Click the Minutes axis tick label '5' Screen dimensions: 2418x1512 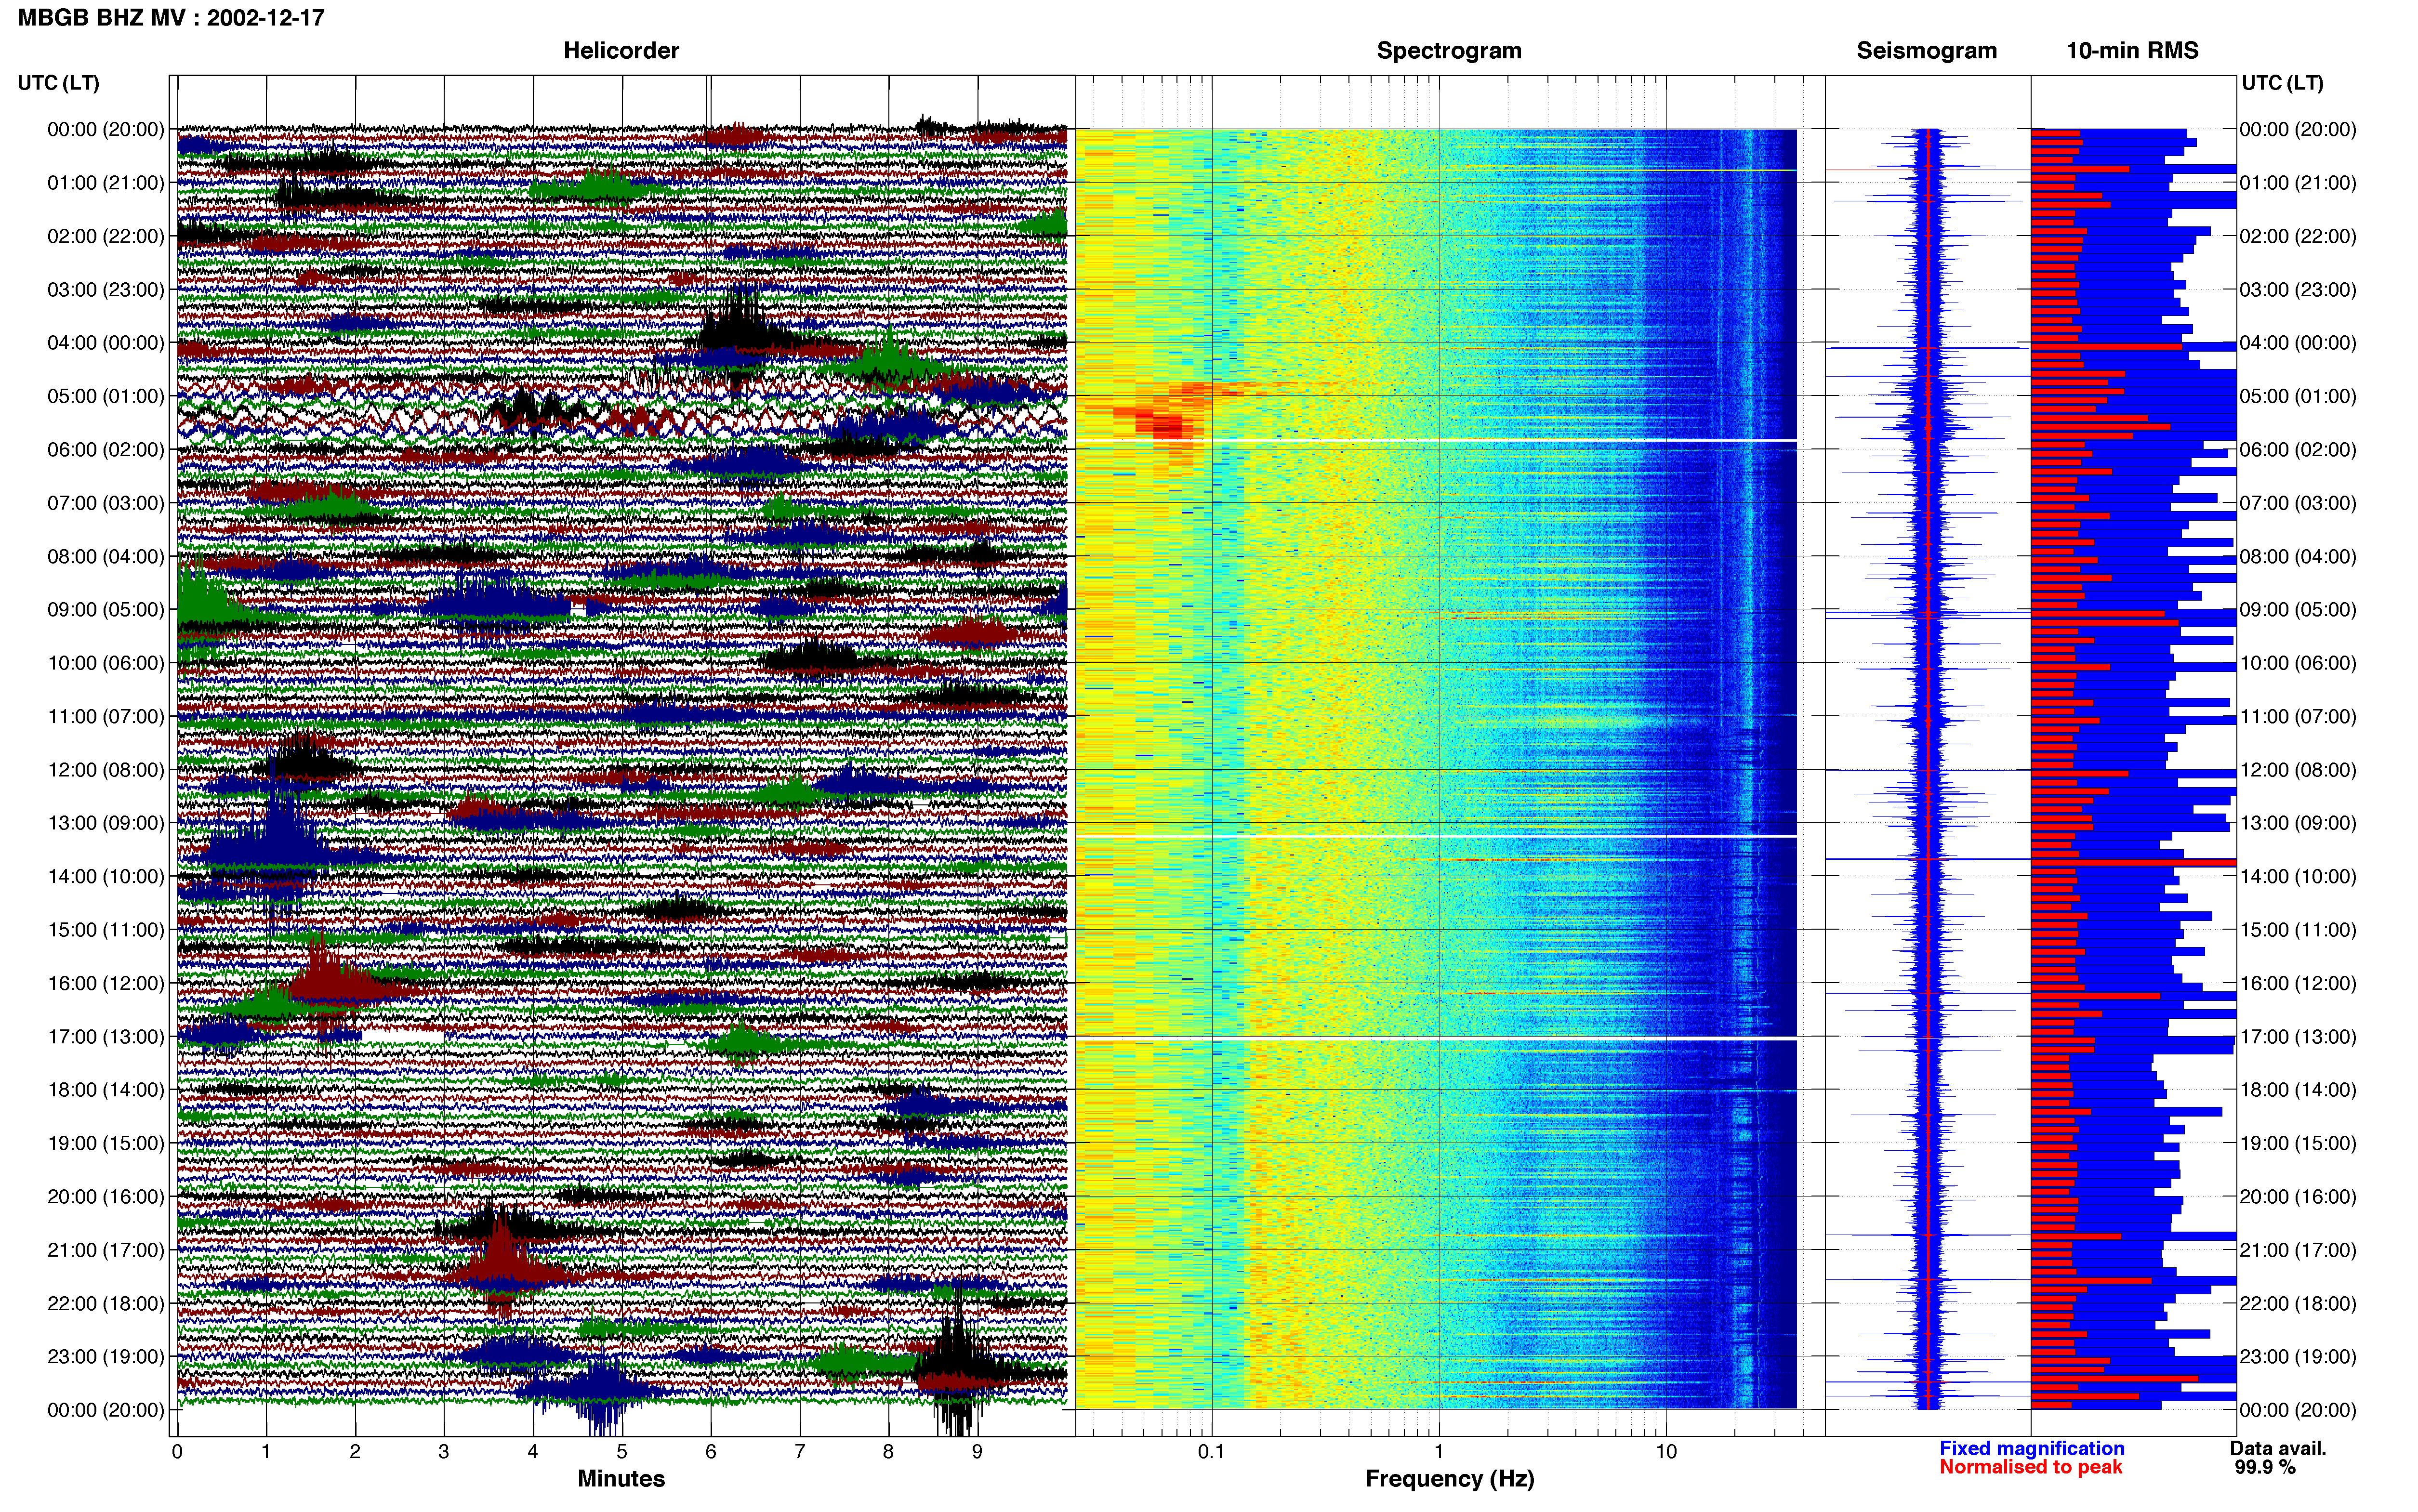pos(622,1451)
